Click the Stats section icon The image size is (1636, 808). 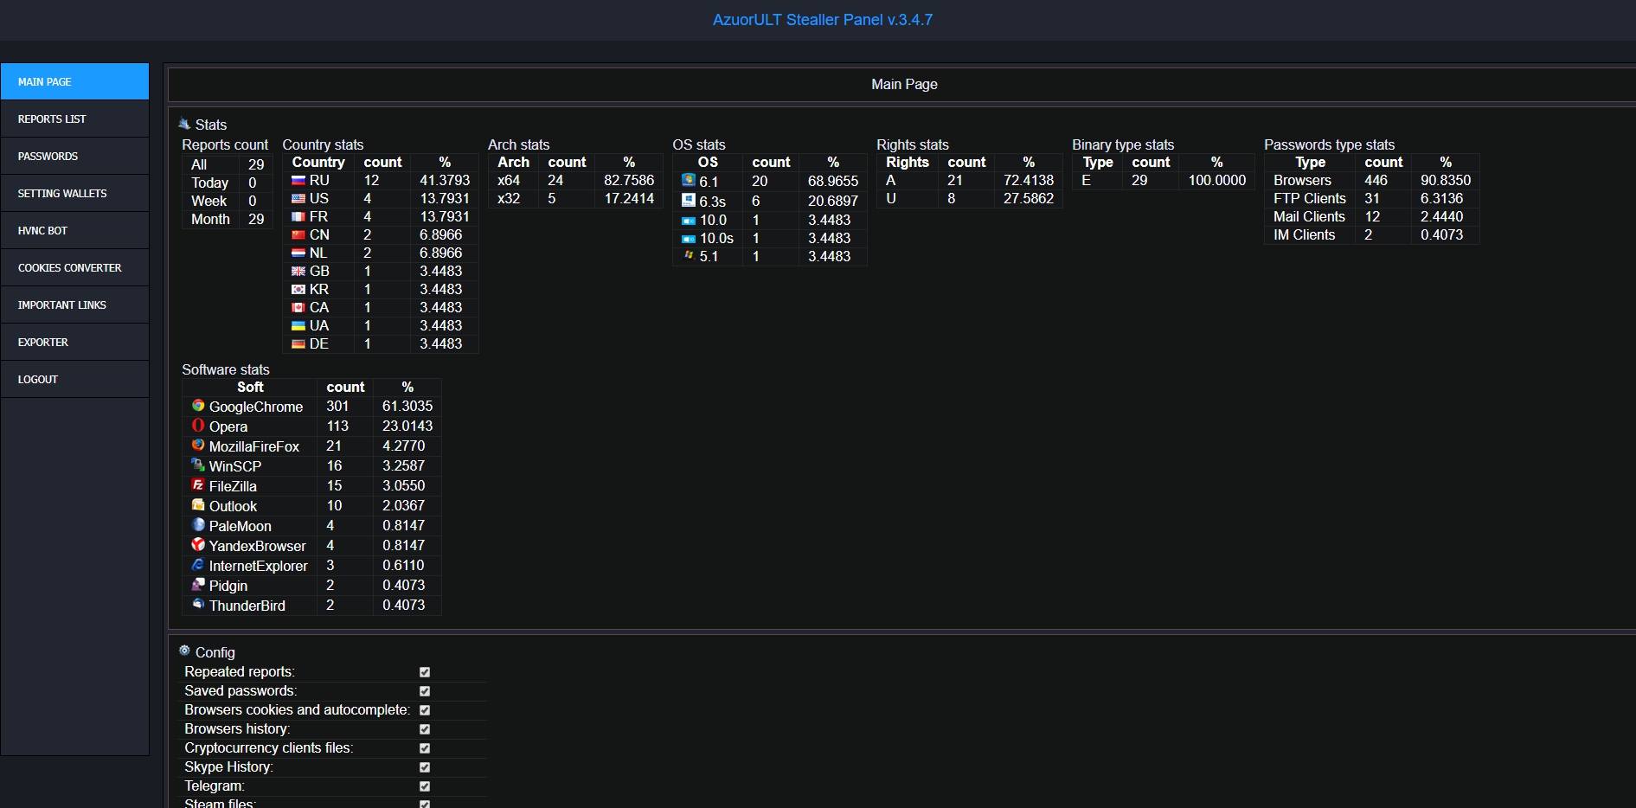184,124
